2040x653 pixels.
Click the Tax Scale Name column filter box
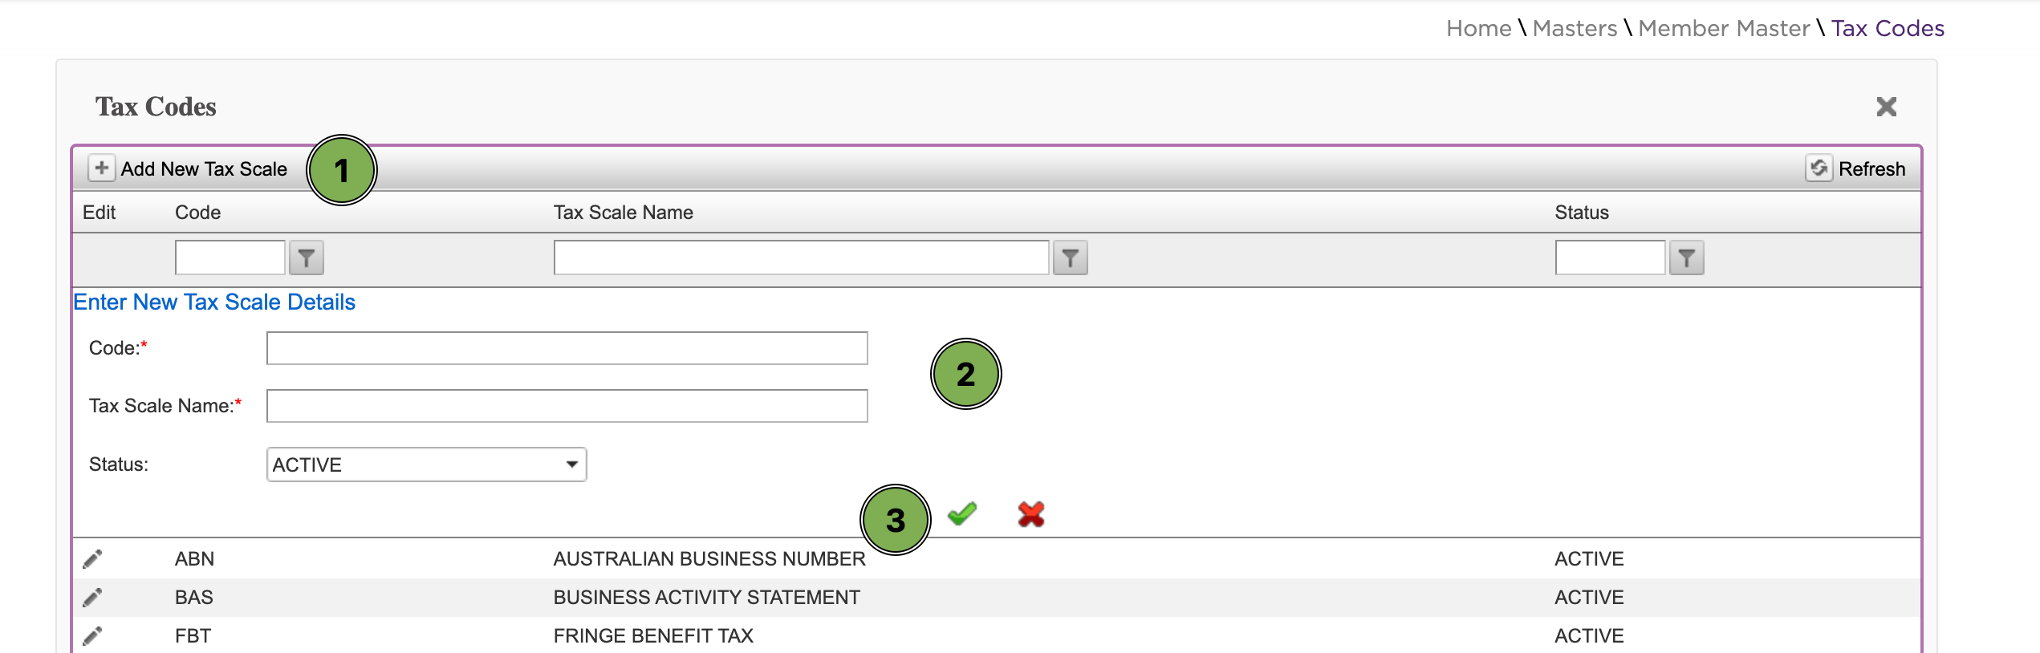[x=801, y=258]
